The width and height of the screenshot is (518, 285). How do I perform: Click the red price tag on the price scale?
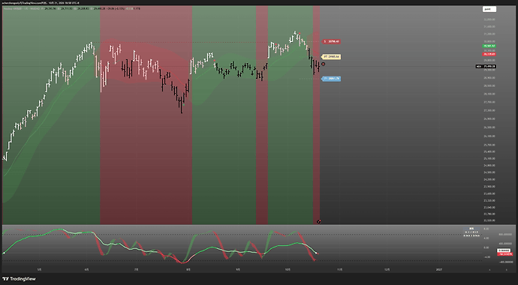(x=489, y=54)
